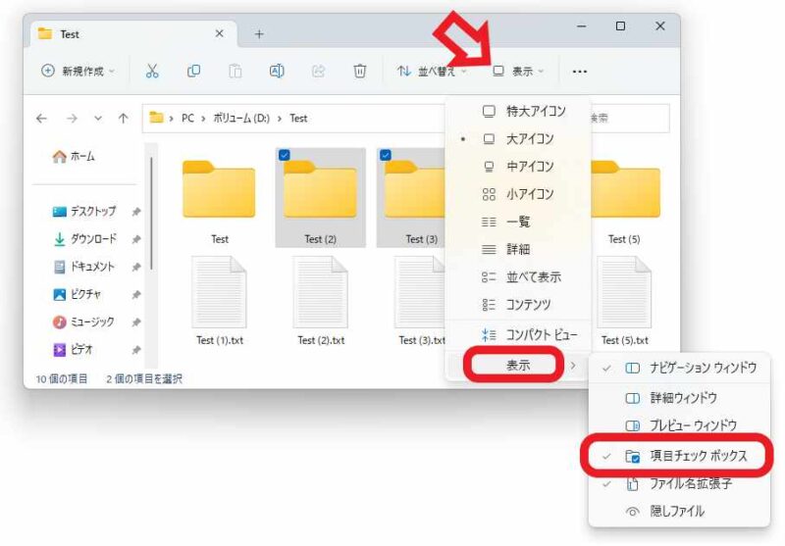Close the Test tab
785x546 pixels.
pos(219,33)
